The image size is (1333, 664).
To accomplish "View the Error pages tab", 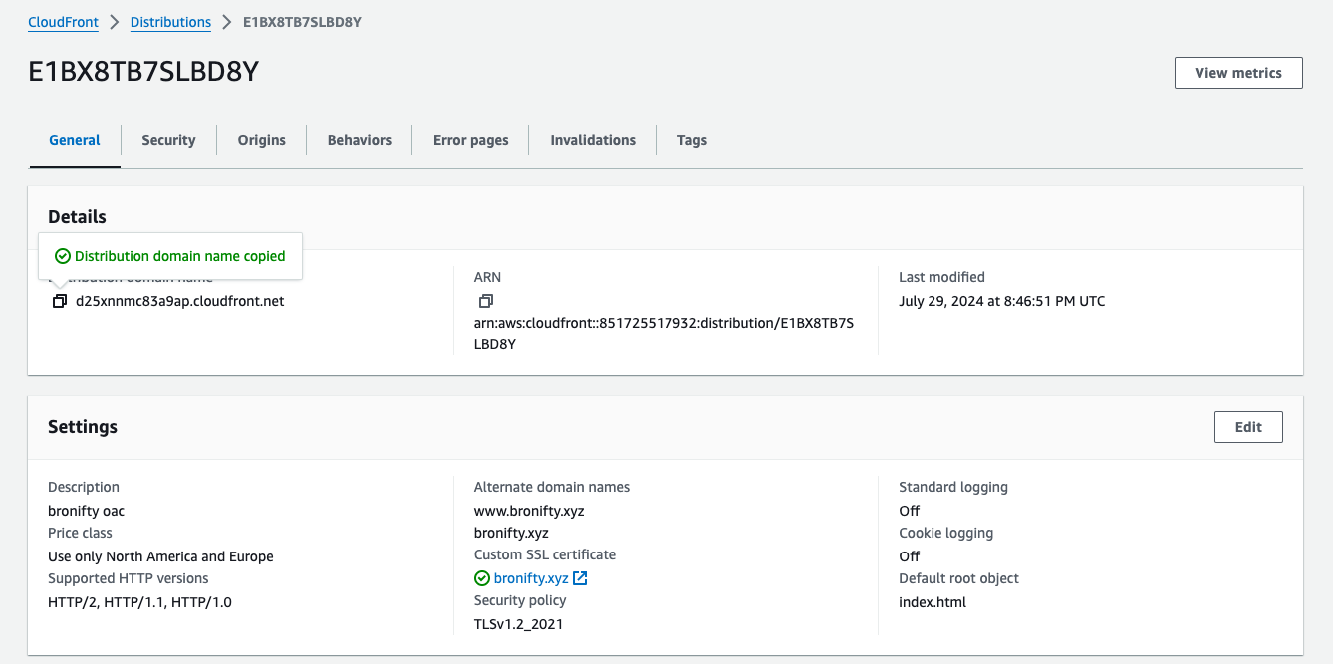I will point(469,139).
